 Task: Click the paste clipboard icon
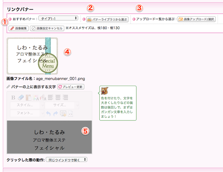click(28, 98)
